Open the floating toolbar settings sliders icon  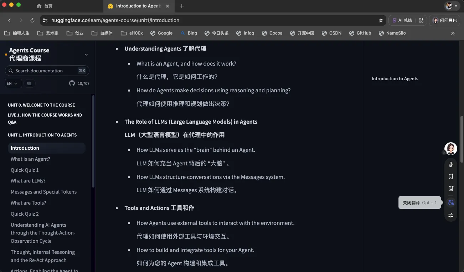(x=451, y=215)
